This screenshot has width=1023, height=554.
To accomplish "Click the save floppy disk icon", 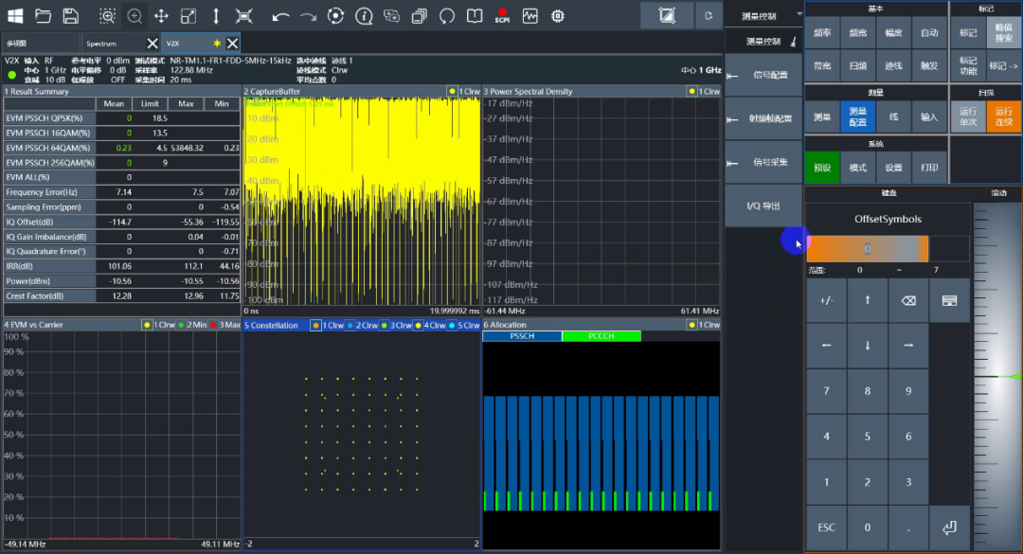I will click(x=70, y=16).
